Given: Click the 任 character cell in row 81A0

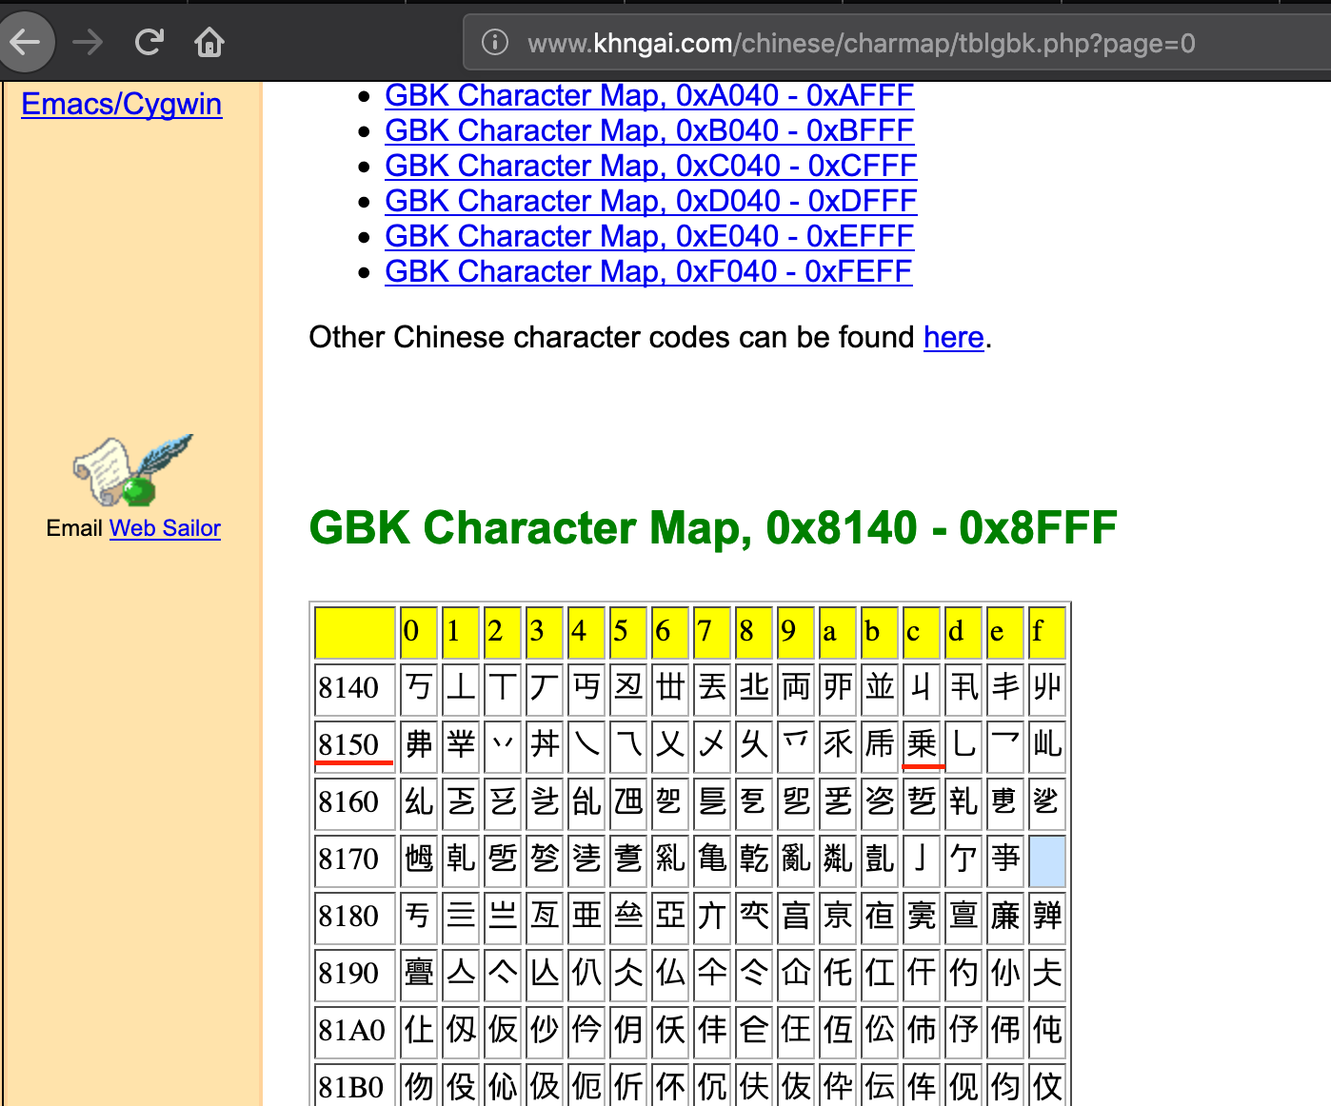Looking at the screenshot, I should tap(796, 1031).
